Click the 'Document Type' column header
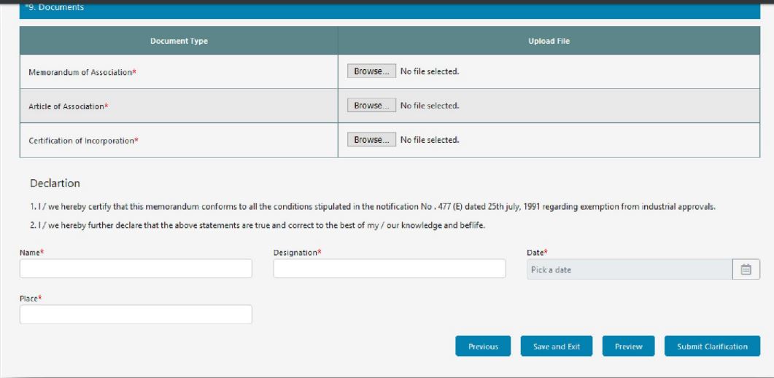The image size is (774, 378). click(x=179, y=41)
